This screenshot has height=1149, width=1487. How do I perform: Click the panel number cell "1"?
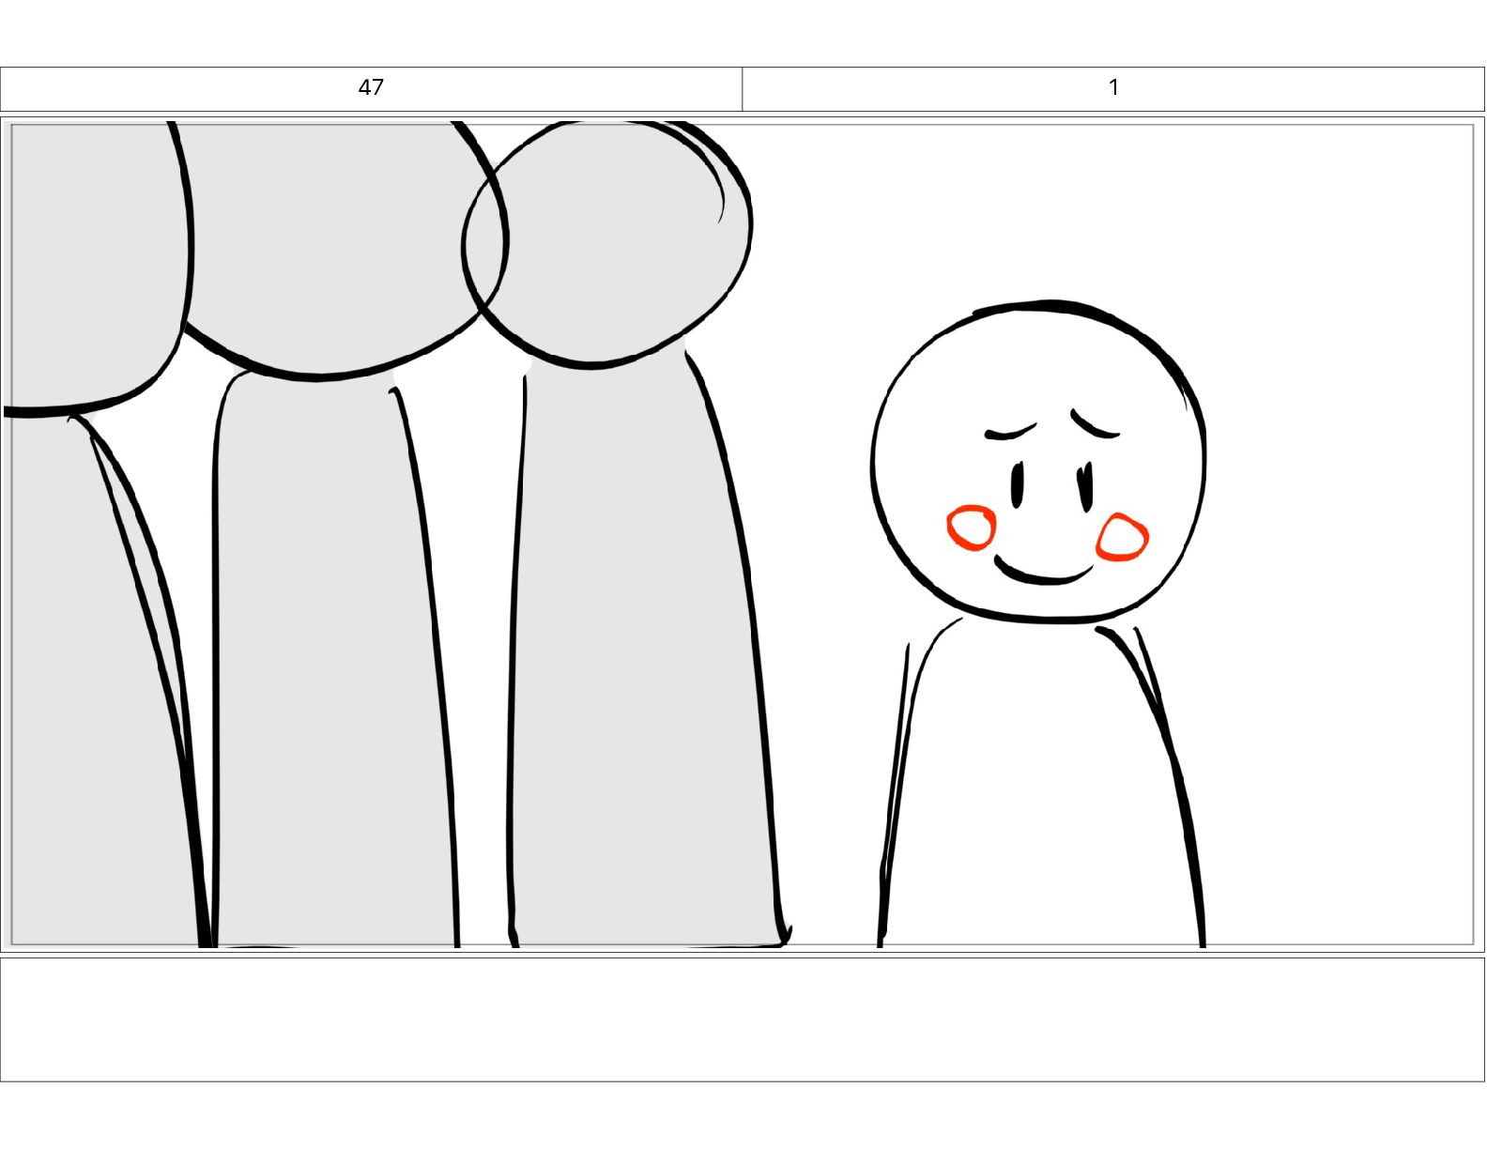click(x=1113, y=88)
